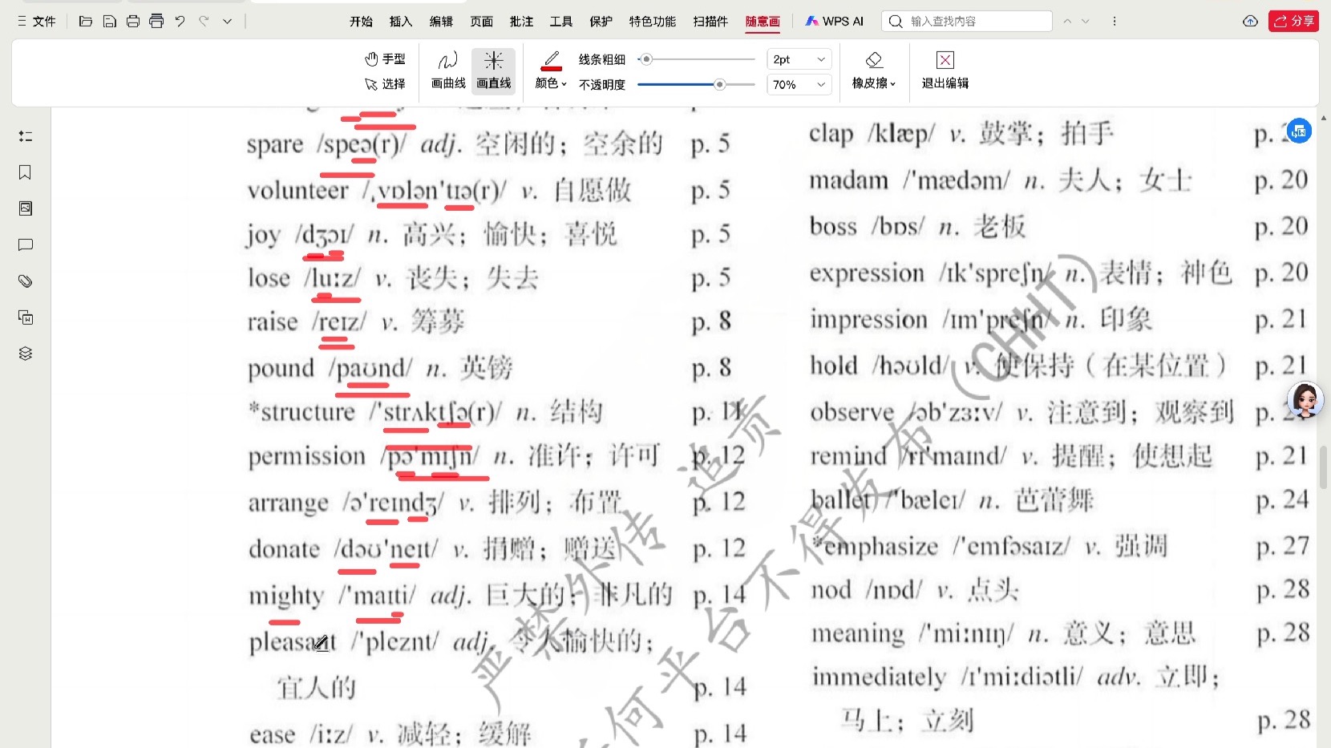Open the 扫描件 tab
This screenshot has width=1331, height=748.
click(x=710, y=22)
